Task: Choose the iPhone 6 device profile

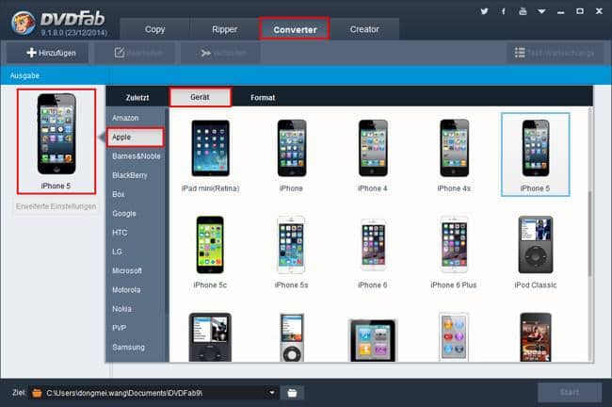Action: pyautogui.click(x=372, y=252)
